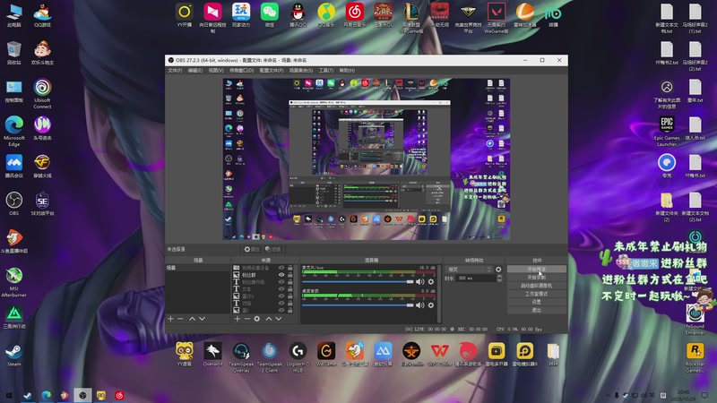The image size is (717, 403).
Task: Open FxSound Enhancer desktop icon
Action: tap(695, 320)
